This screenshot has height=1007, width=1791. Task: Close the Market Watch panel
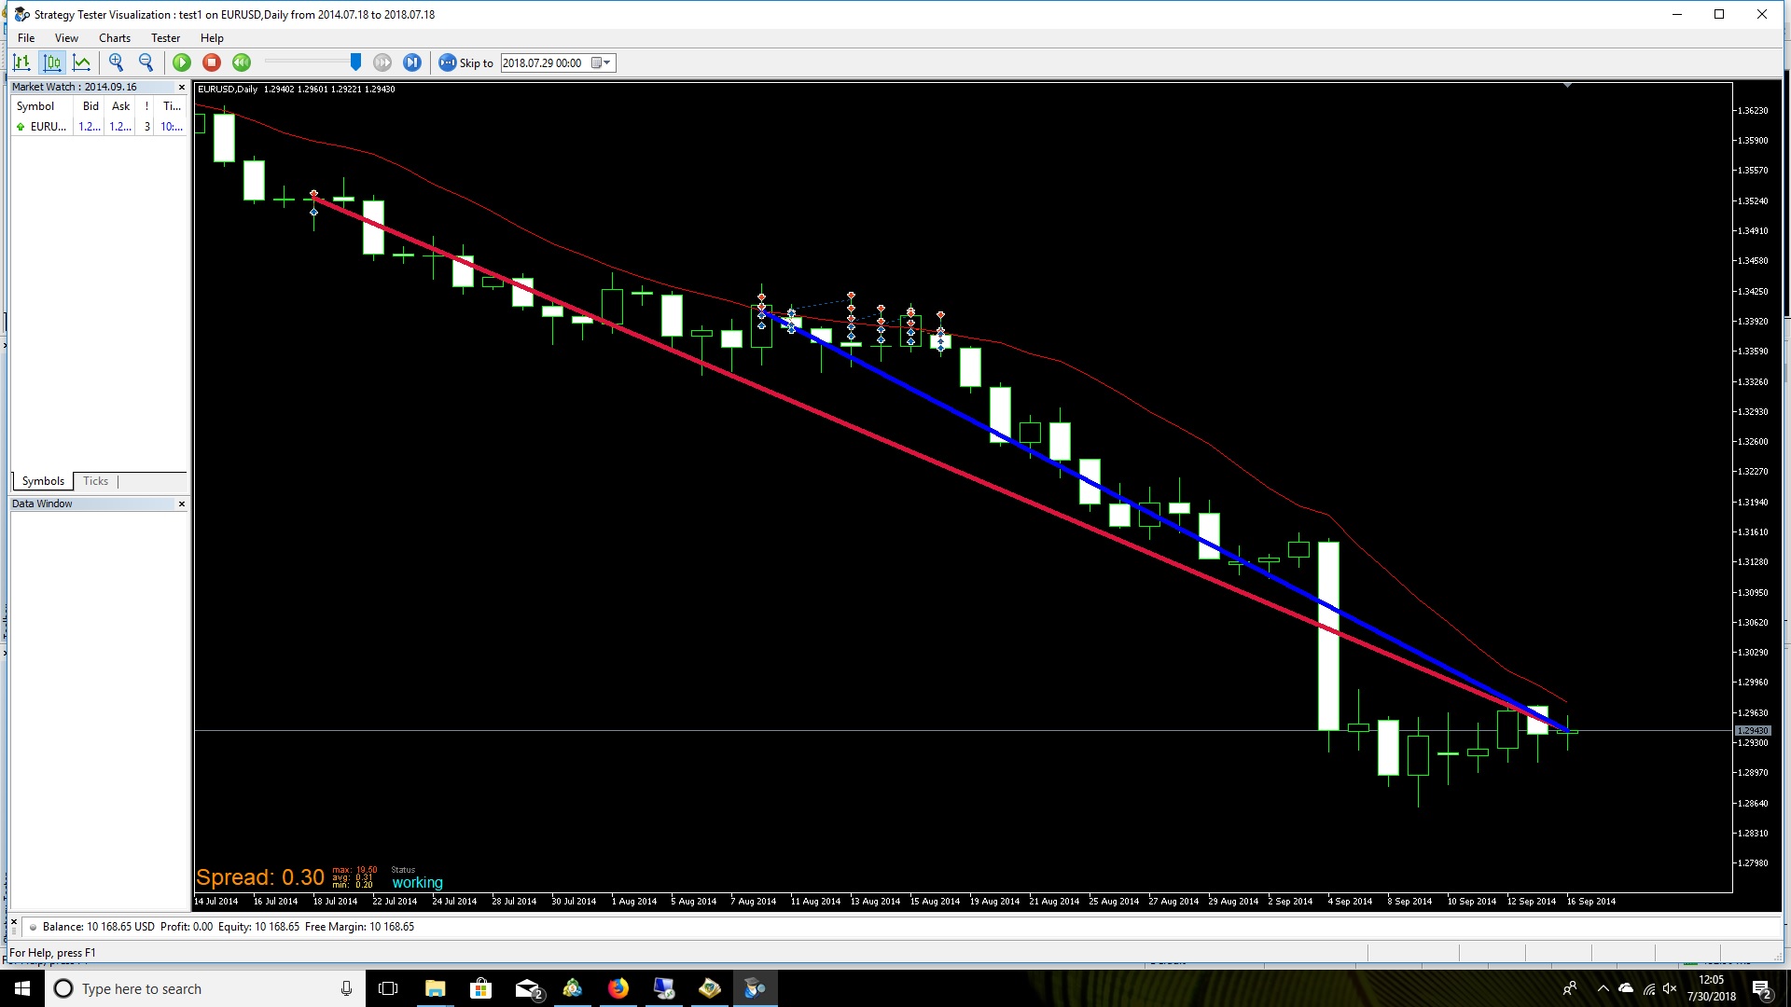click(182, 87)
